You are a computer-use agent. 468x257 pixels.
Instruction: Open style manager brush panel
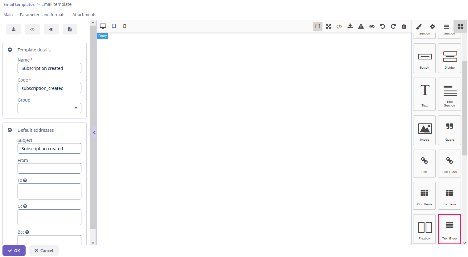click(x=419, y=26)
